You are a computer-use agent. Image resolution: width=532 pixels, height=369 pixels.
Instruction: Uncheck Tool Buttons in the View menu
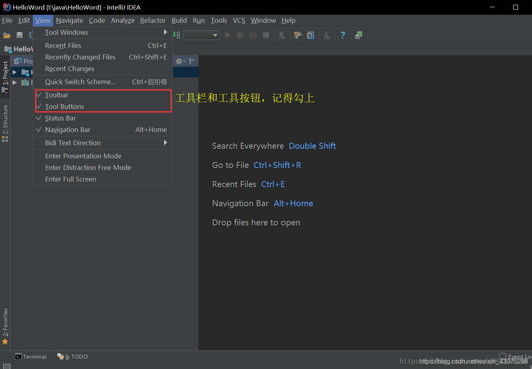pyautogui.click(x=103, y=107)
